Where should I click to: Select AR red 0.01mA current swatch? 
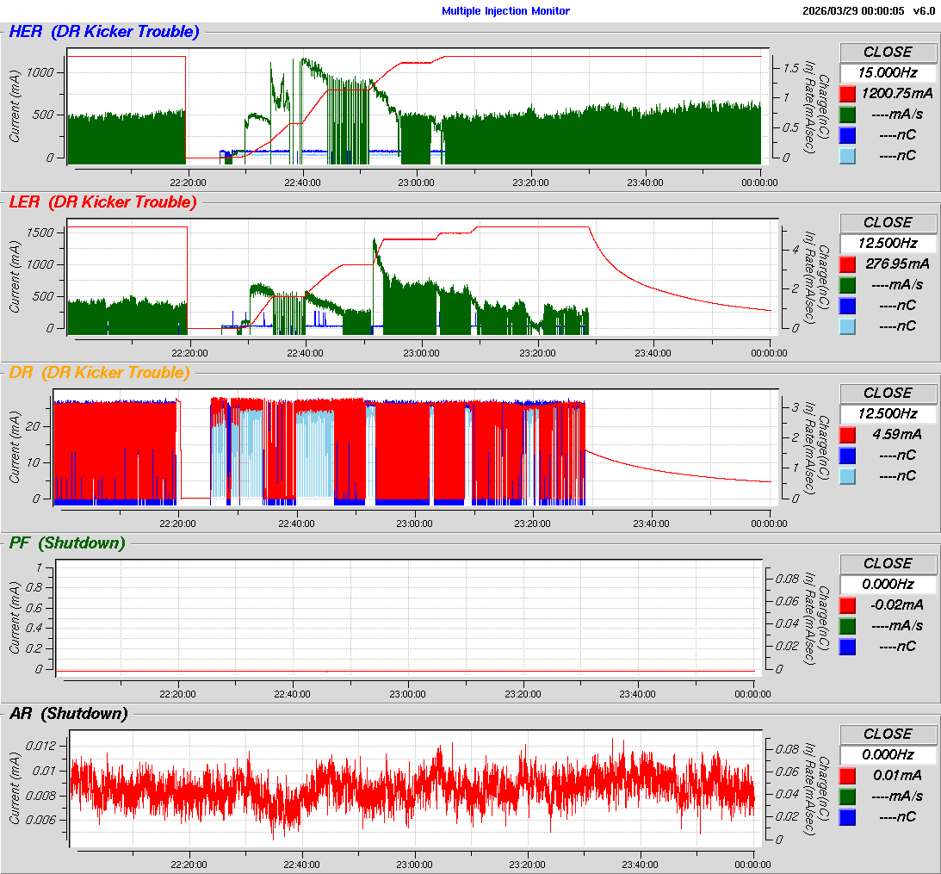coord(847,776)
